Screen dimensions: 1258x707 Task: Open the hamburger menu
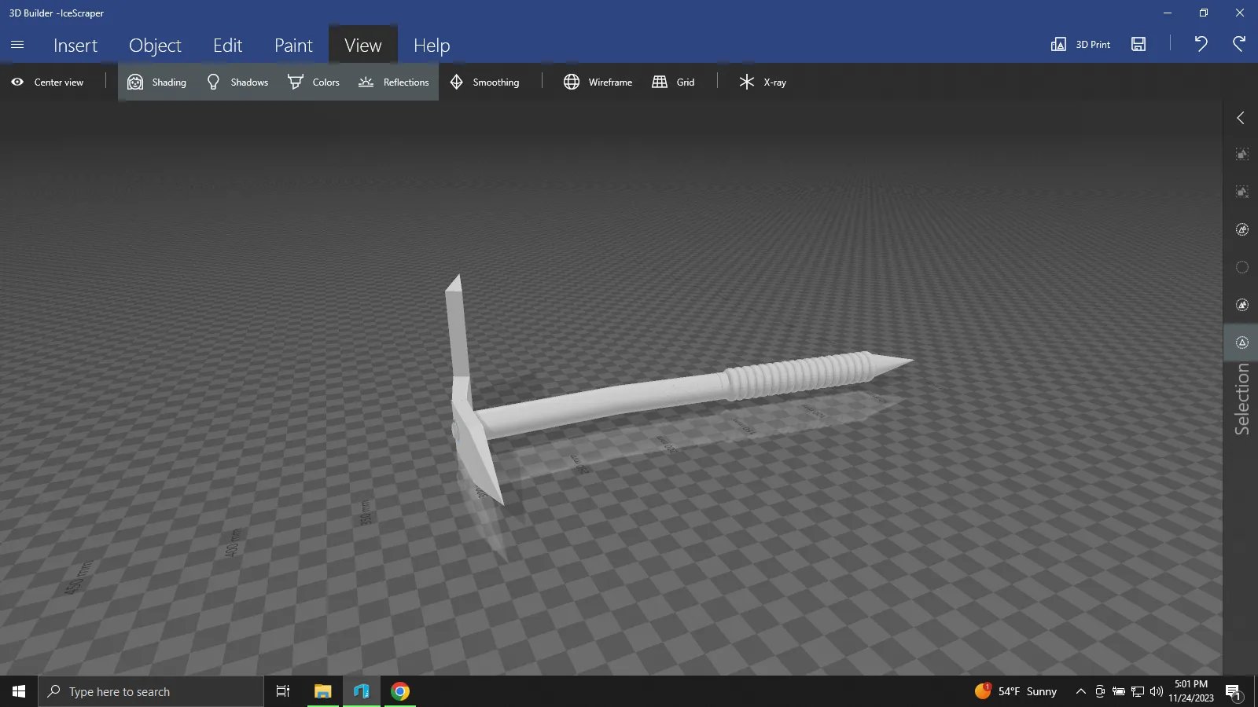point(17,45)
